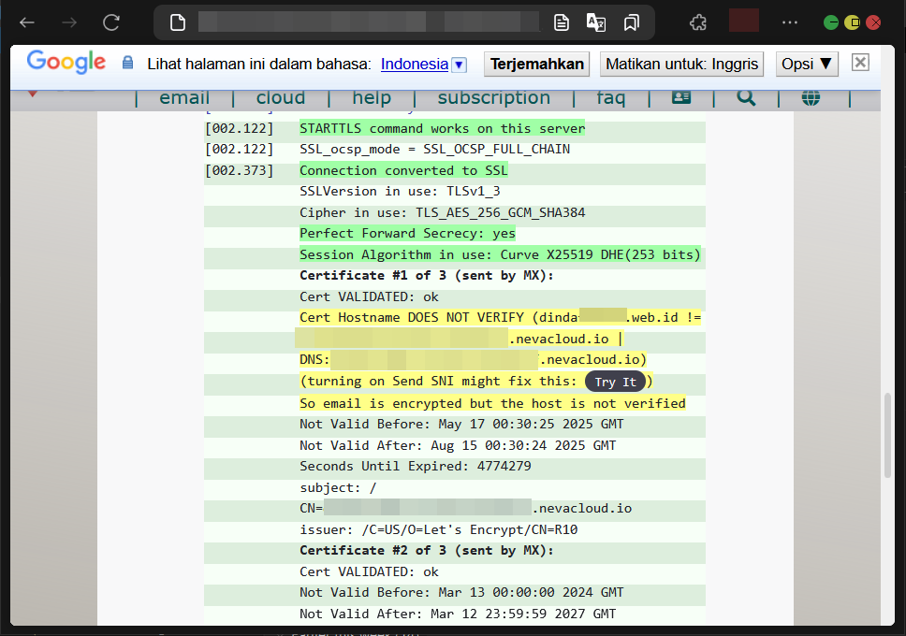Click the Let's Encrypt issuer line
This screenshot has width=906, height=636.
439,529
